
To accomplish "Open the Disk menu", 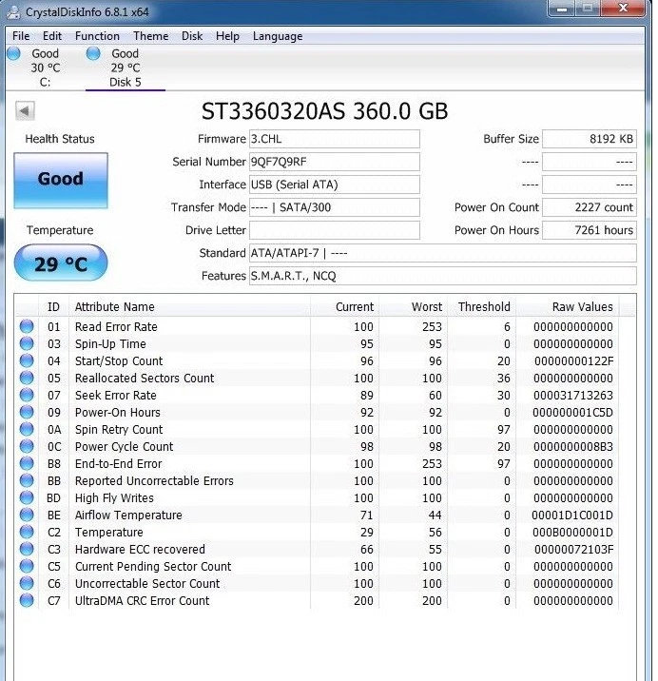I will (192, 36).
